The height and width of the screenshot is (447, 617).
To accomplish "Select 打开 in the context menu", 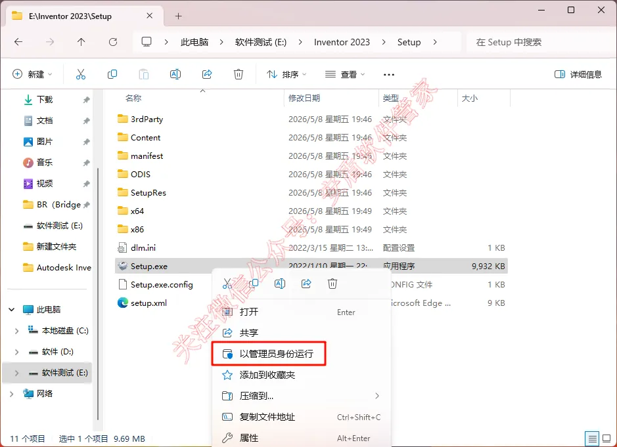I will 302,312.
